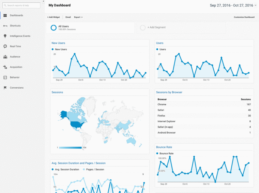Click the Add Widget button
This screenshot has height=193, width=259.
54,17
